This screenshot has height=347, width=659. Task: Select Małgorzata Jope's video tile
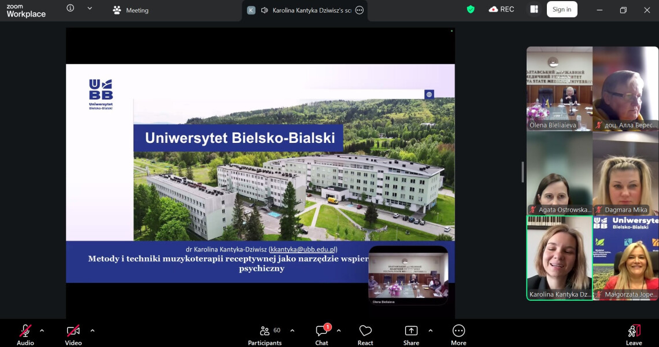[x=626, y=258]
